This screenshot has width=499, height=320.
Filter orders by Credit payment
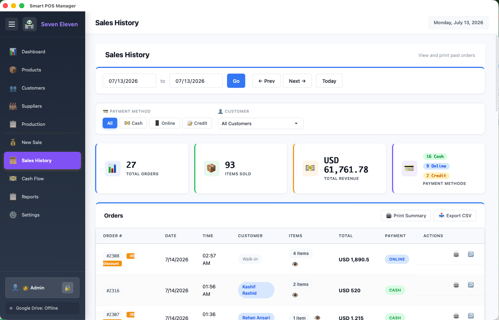197,123
